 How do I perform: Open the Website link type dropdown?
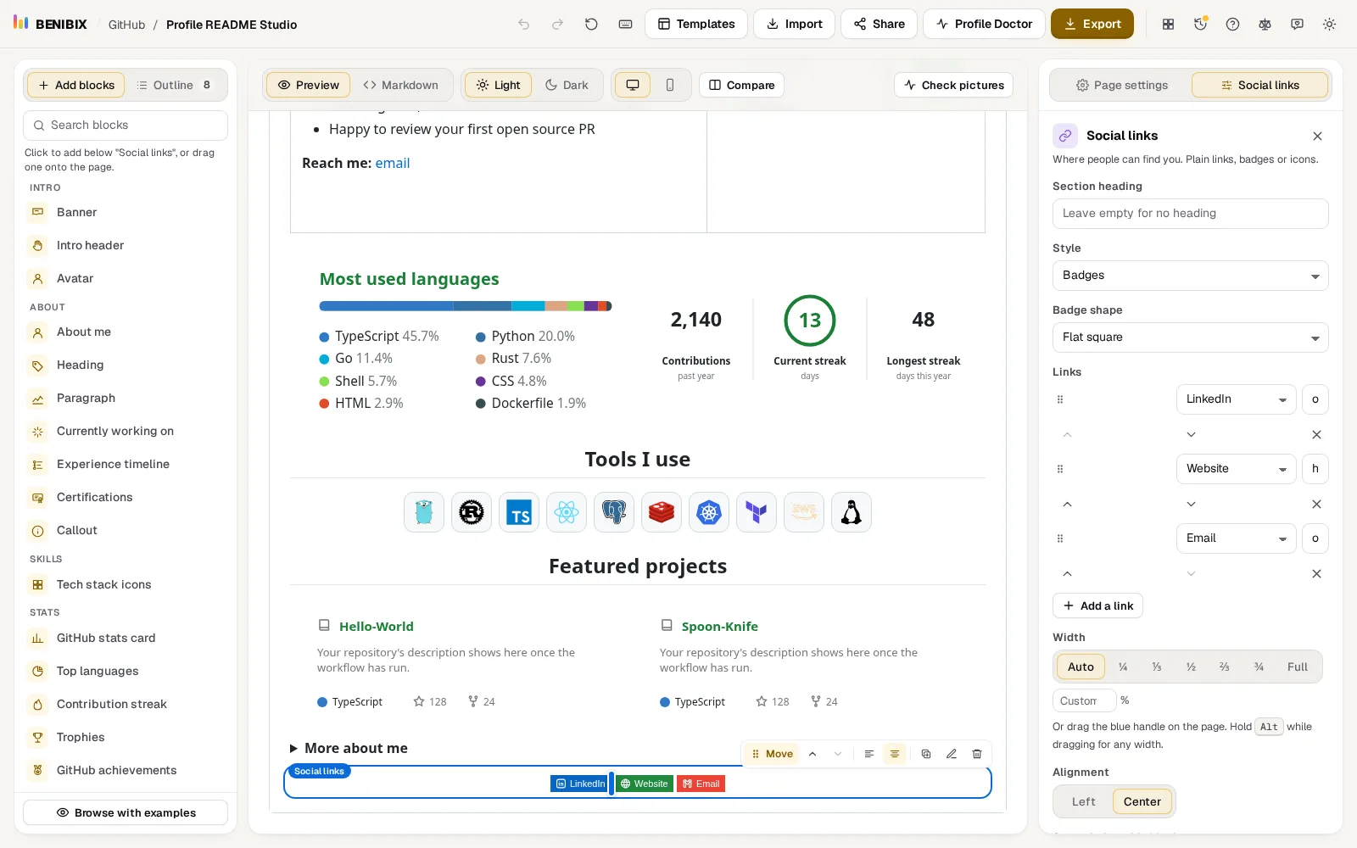(1236, 469)
